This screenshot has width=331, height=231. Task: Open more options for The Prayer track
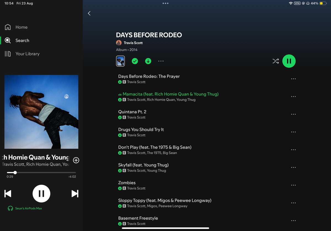[293, 79]
